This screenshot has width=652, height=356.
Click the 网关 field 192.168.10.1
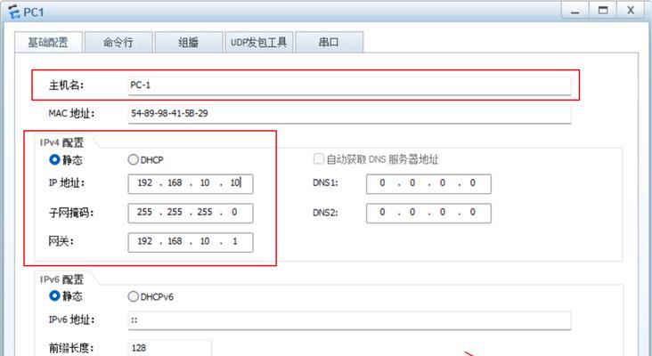click(191, 242)
